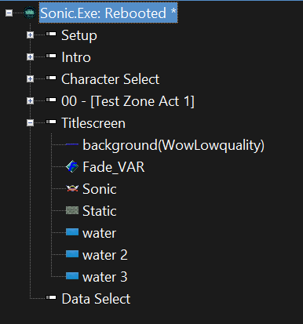Image resolution: width=303 pixels, height=324 pixels.
Task: Click the background(WowLowquality) line icon
Action: (x=72, y=144)
